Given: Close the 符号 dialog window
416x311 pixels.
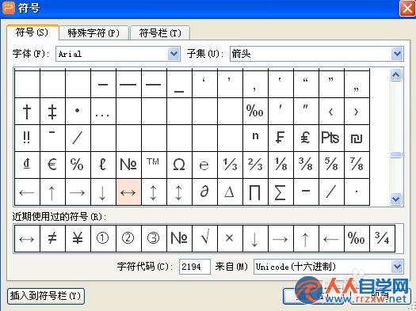Looking at the screenshot, I should (407, 9).
